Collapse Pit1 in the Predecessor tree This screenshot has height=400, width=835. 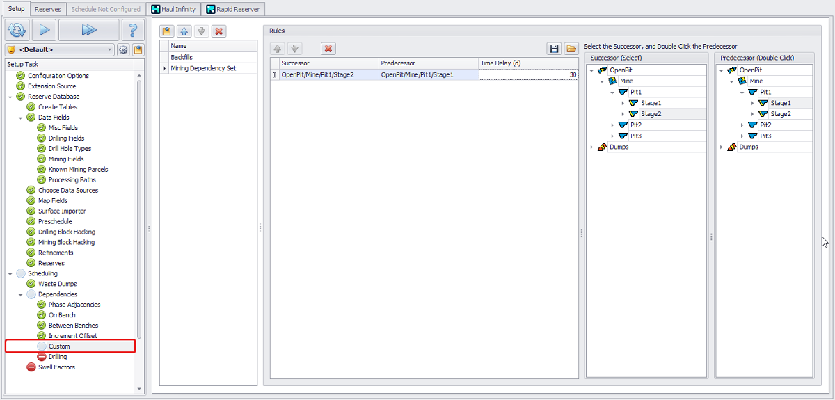tap(742, 92)
